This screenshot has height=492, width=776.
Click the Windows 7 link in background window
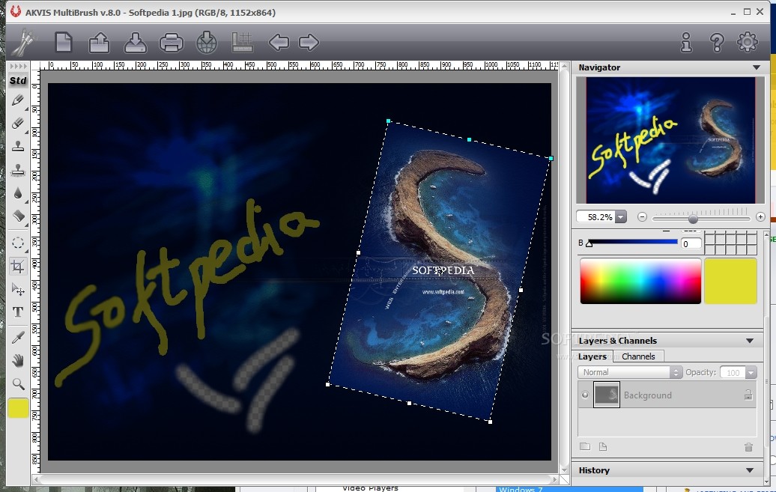click(521, 489)
